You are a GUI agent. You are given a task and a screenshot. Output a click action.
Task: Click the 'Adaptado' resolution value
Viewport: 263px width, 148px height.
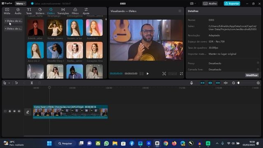pos(214,35)
